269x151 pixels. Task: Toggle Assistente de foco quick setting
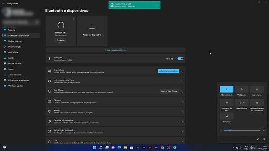point(227,102)
